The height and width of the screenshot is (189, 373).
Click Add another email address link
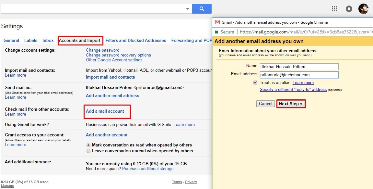(x=112, y=95)
